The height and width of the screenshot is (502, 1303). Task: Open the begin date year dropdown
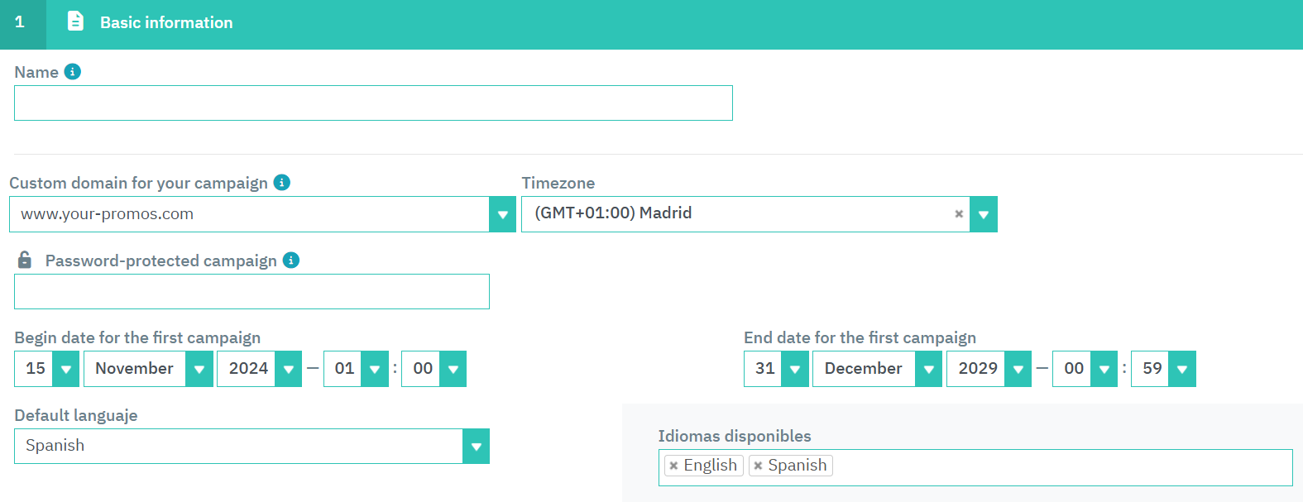(x=288, y=370)
